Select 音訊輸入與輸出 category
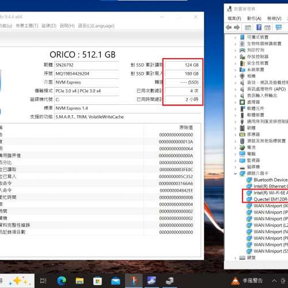The width and height of the screenshot is (288, 288). (x=262, y=96)
